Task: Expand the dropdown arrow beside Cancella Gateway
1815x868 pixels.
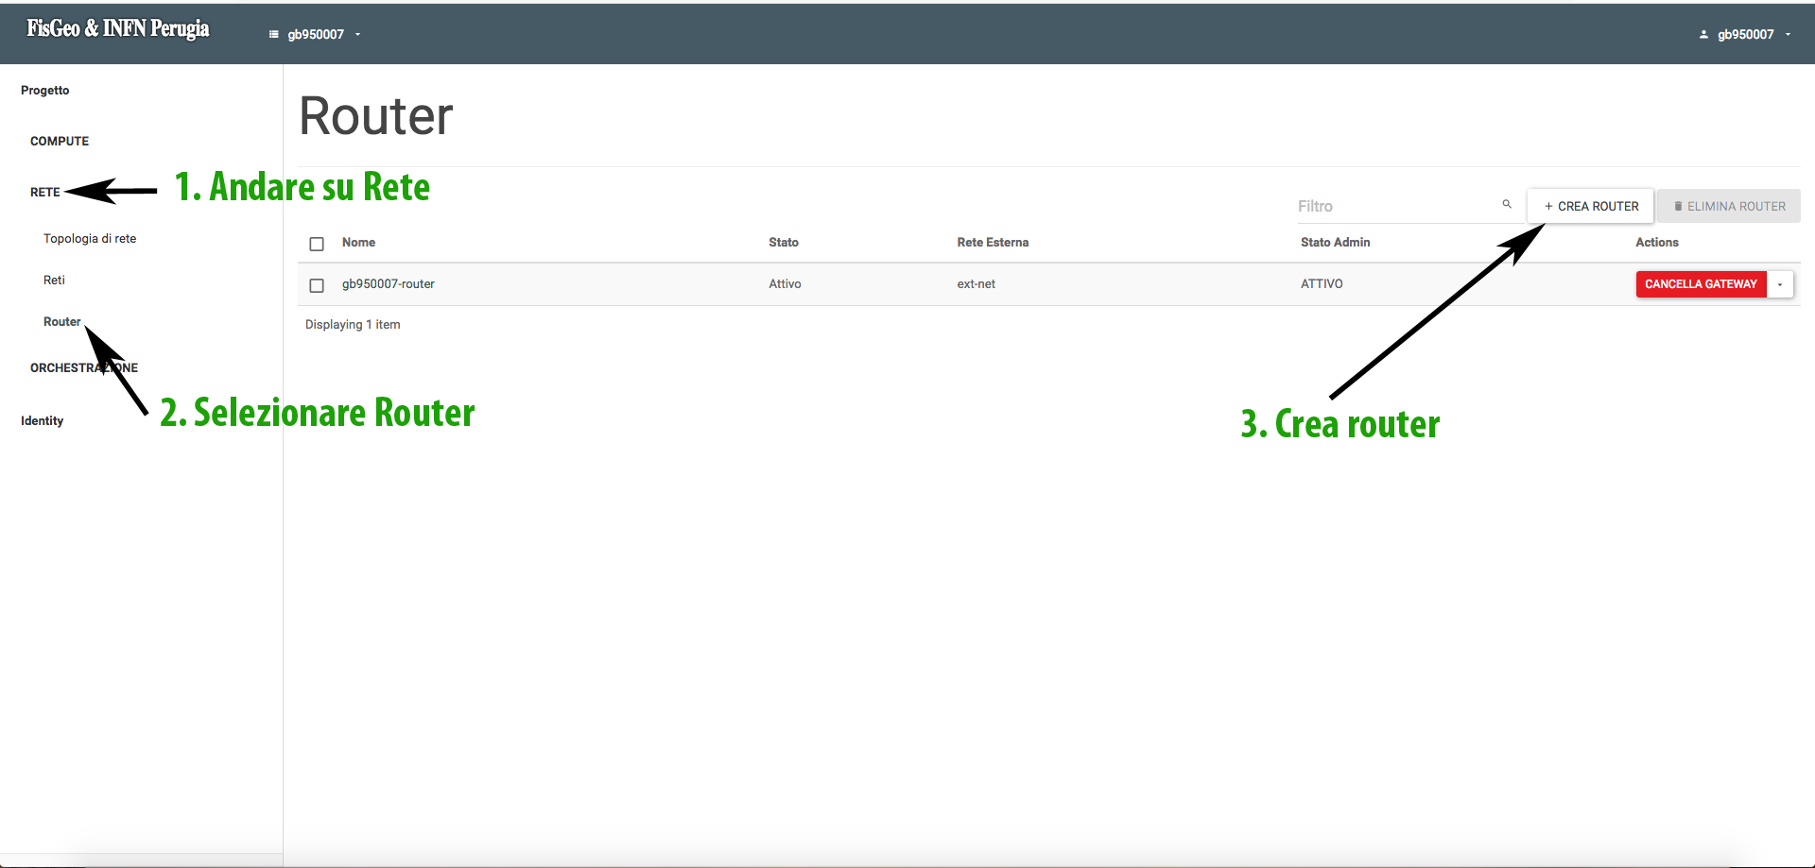Action: tap(1780, 284)
